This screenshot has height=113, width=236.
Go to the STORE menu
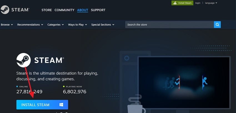point(47,10)
